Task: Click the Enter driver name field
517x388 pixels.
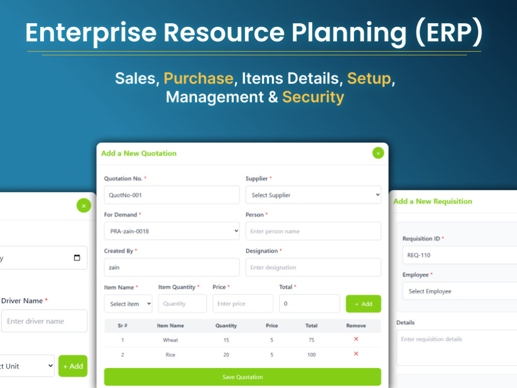Action: 44,321
